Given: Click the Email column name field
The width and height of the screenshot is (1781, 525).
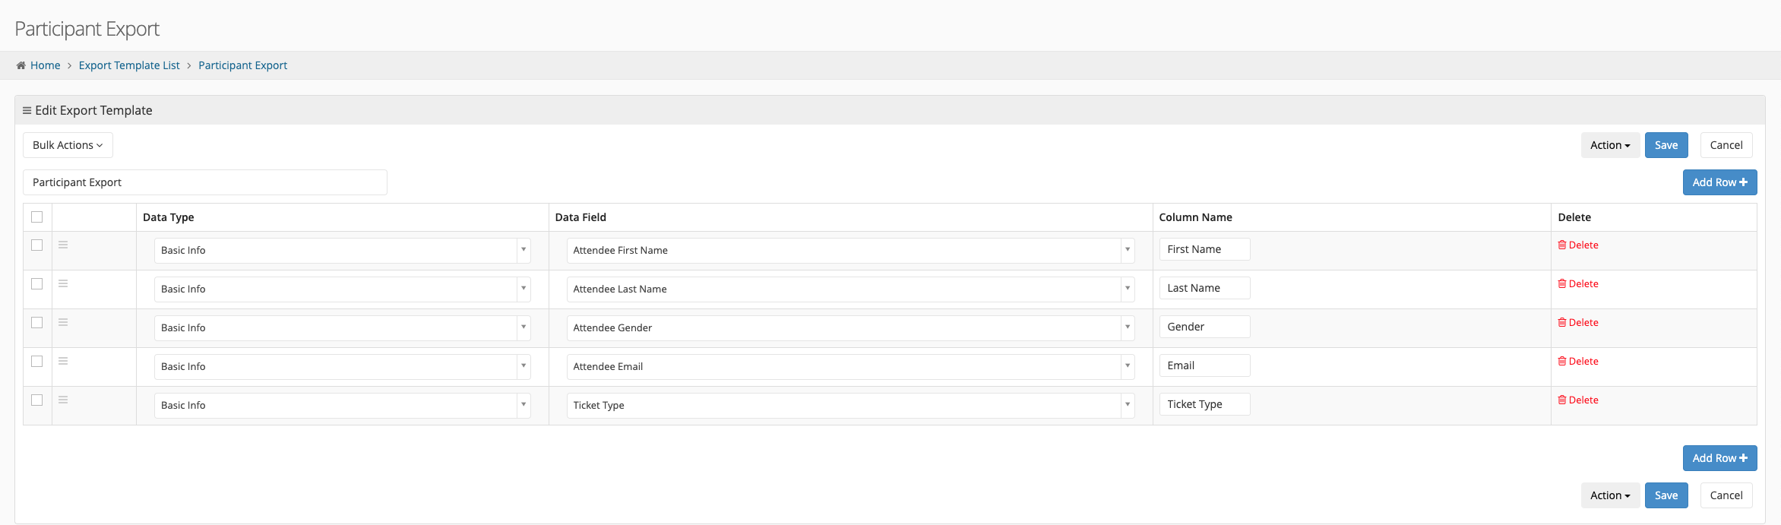Looking at the screenshot, I should 1204,365.
